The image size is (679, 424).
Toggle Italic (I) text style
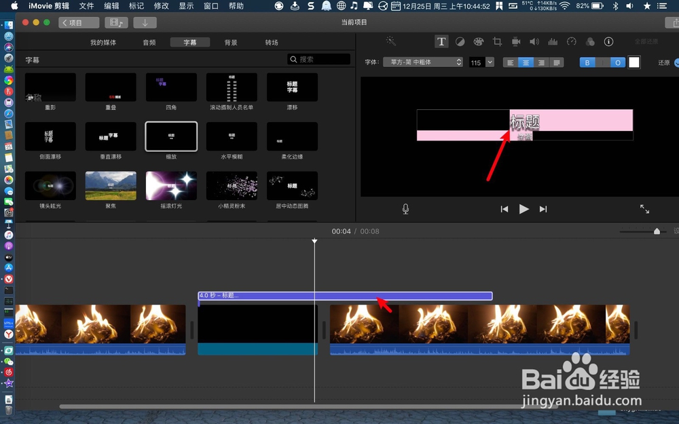point(602,62)
